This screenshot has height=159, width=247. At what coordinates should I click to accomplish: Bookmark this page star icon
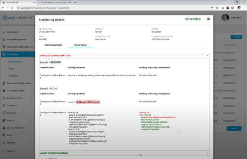(217, 8)
